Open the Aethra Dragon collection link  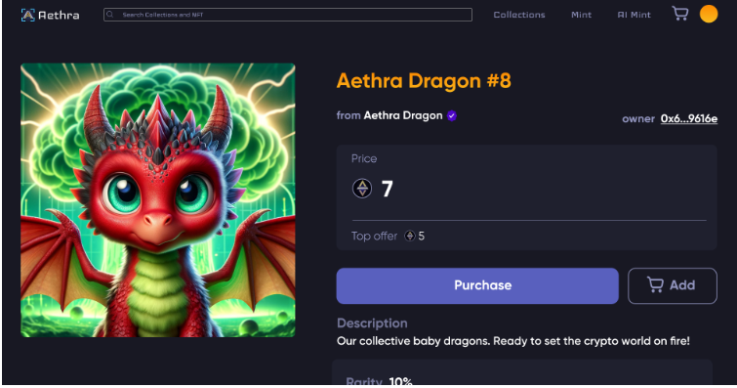click(403, 115)
